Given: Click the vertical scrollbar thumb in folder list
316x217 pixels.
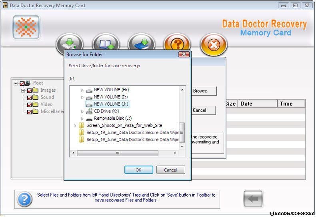Looking at the screenshot, I should 182,133.
